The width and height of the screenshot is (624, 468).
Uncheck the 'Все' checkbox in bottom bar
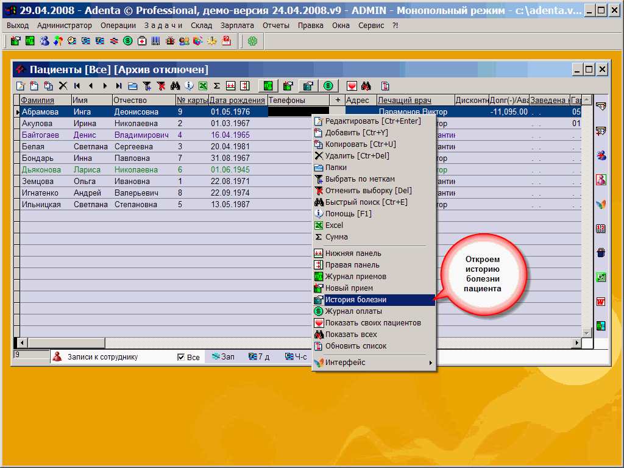181,357
